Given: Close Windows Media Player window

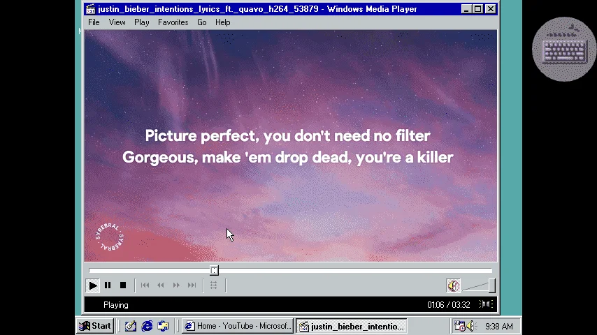Looking at the screenshot, I should tap(491, 9).
